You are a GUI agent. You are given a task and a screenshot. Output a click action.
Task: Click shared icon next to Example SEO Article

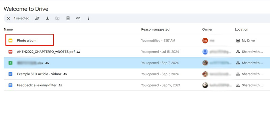(x=65, y=74)
